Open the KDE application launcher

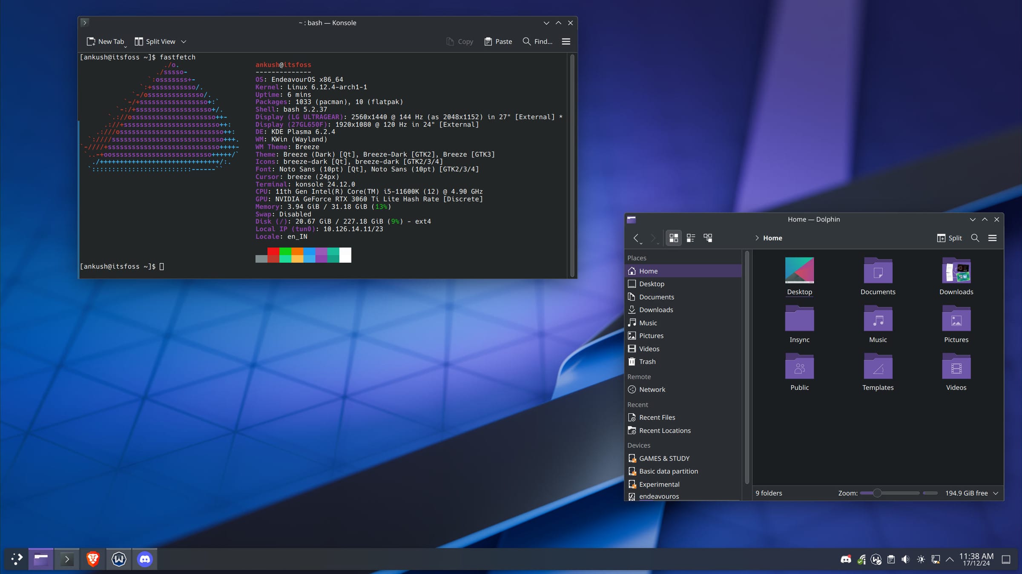click(x=17, y=559)
